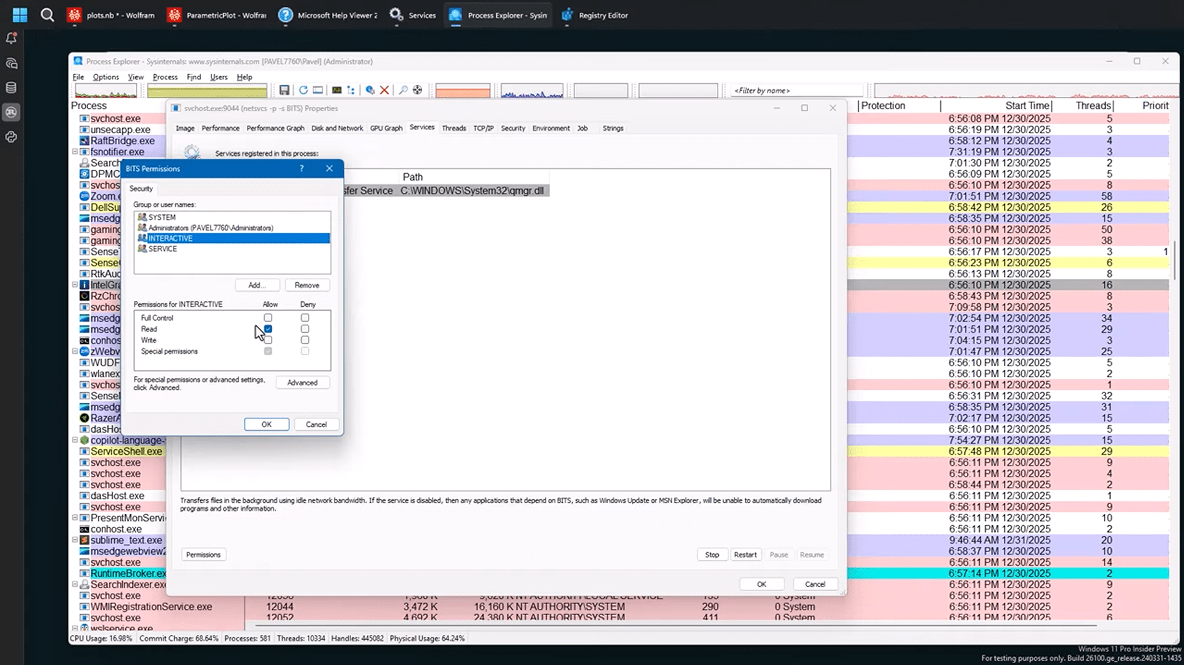
Task: Click the red X Kill Process icon
Action: [x=384, y=90]
